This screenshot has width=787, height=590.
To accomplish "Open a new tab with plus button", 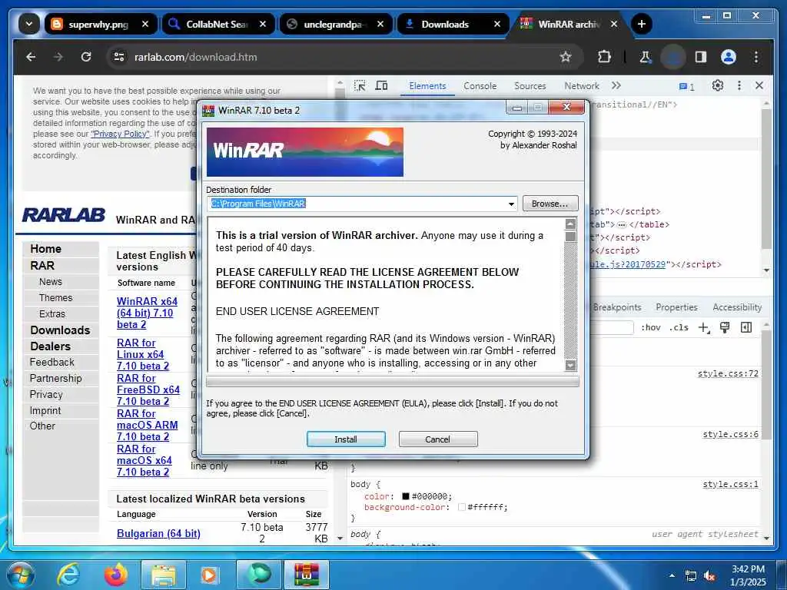I will click(x=642, y=24).
